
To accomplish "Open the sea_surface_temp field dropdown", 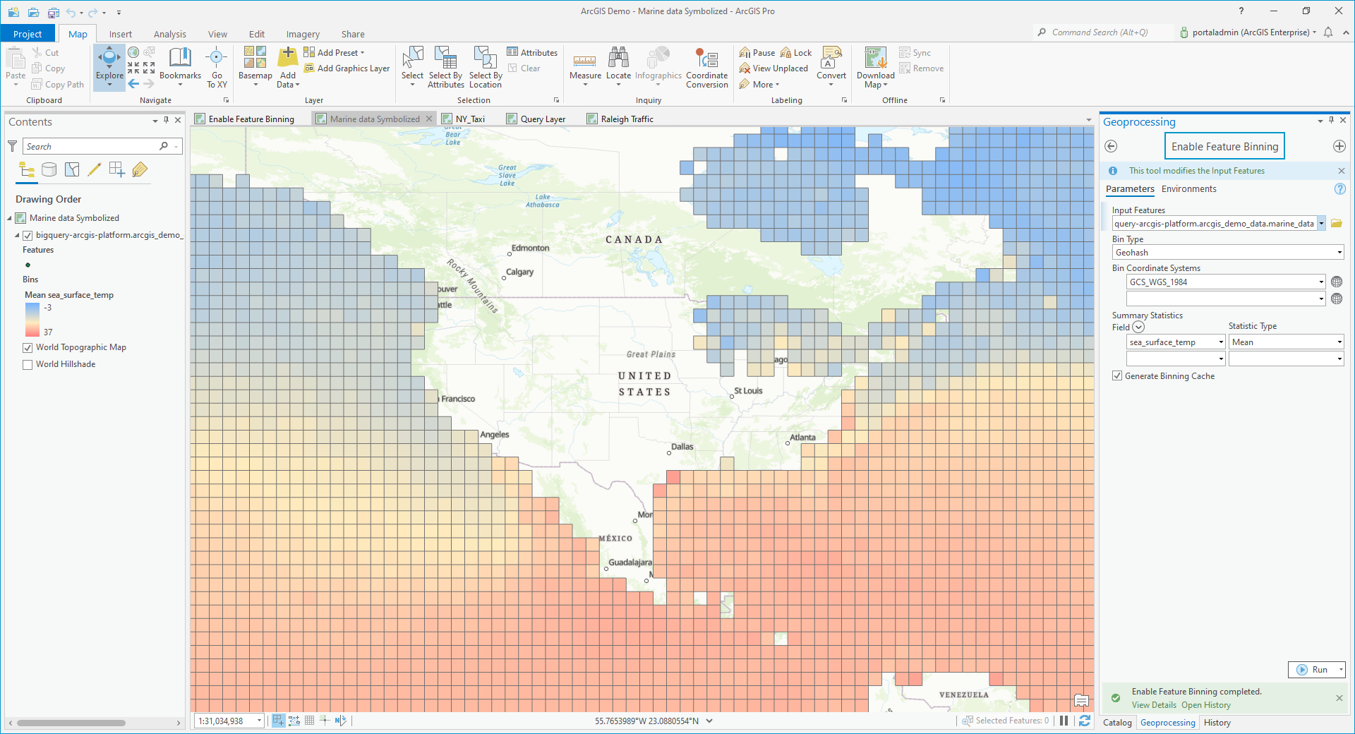I will point(1221,342).
